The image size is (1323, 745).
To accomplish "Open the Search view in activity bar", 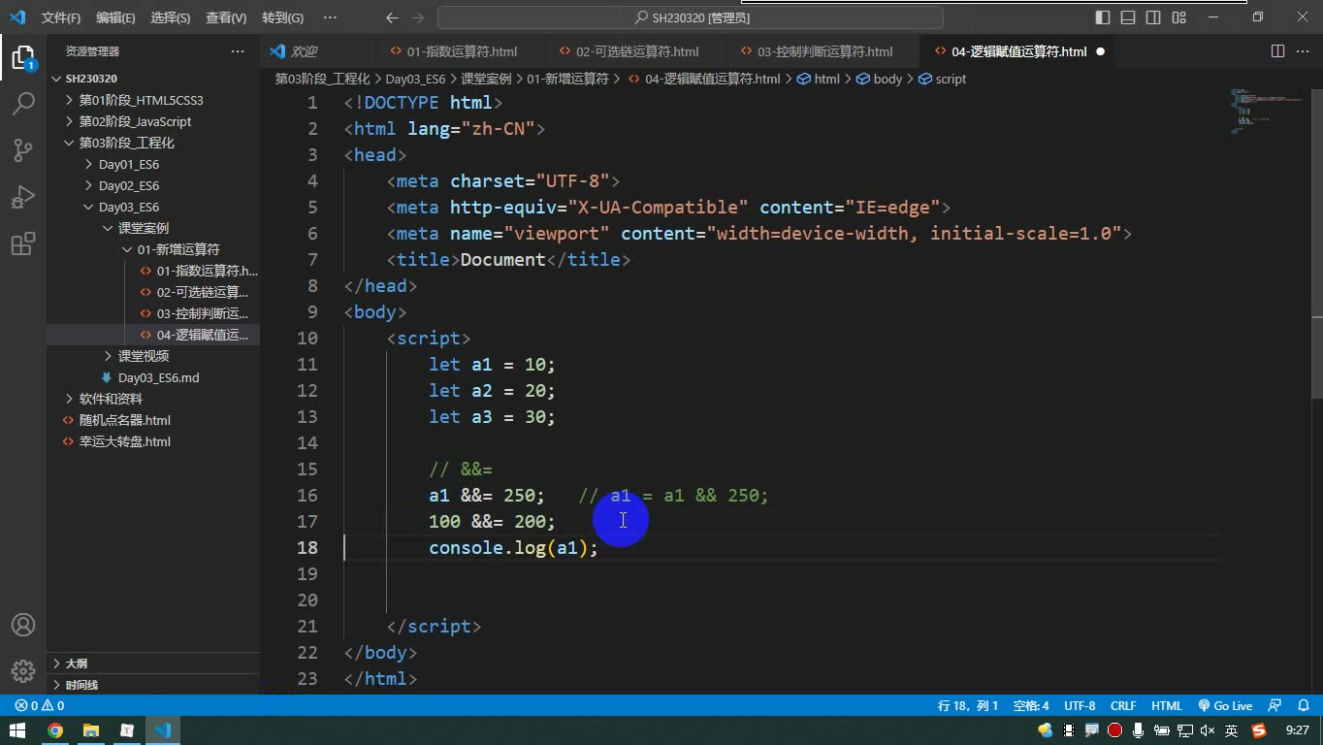I will tap(22, 103).
